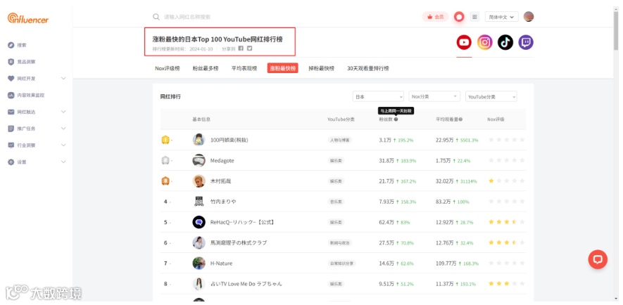Click the search magnifier icon
The image size is (623, 305).
click(x=156, y=17)
